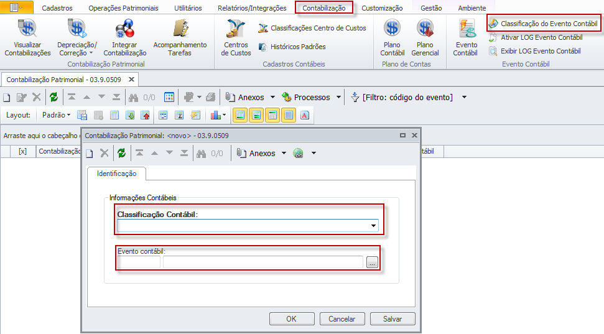This screenshot has width=604, height=334.
Task: Toggle third highlighted grid view button
Action: coord(272,115)
